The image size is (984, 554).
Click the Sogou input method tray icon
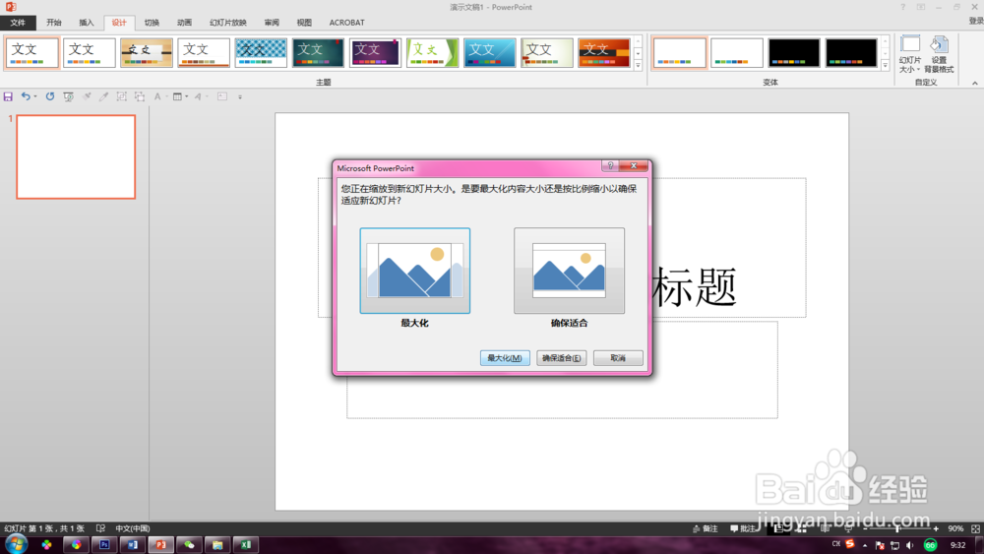pos(850,544)
